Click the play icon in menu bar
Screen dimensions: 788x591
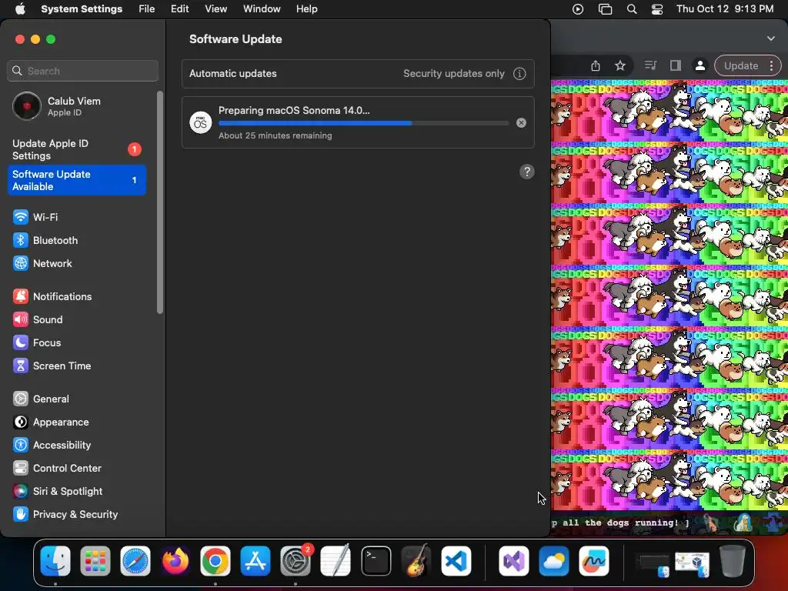[x=578, y=9]
